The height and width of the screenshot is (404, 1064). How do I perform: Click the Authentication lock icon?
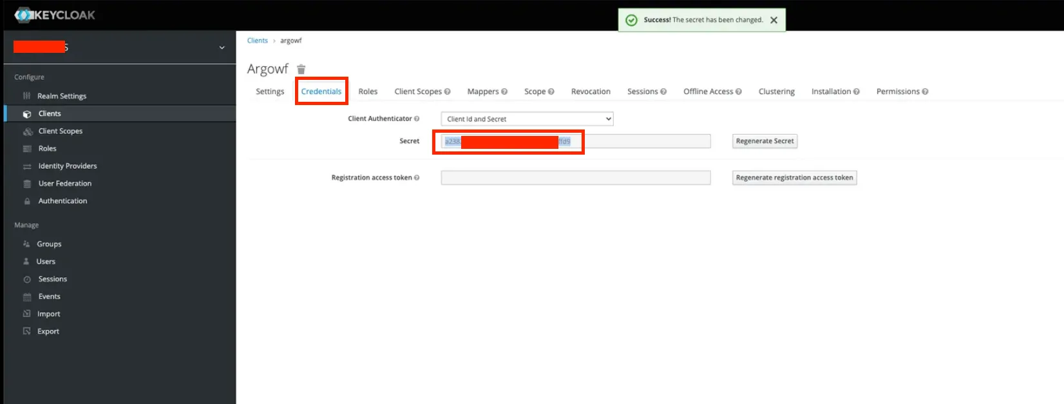(x=27, y=201)
